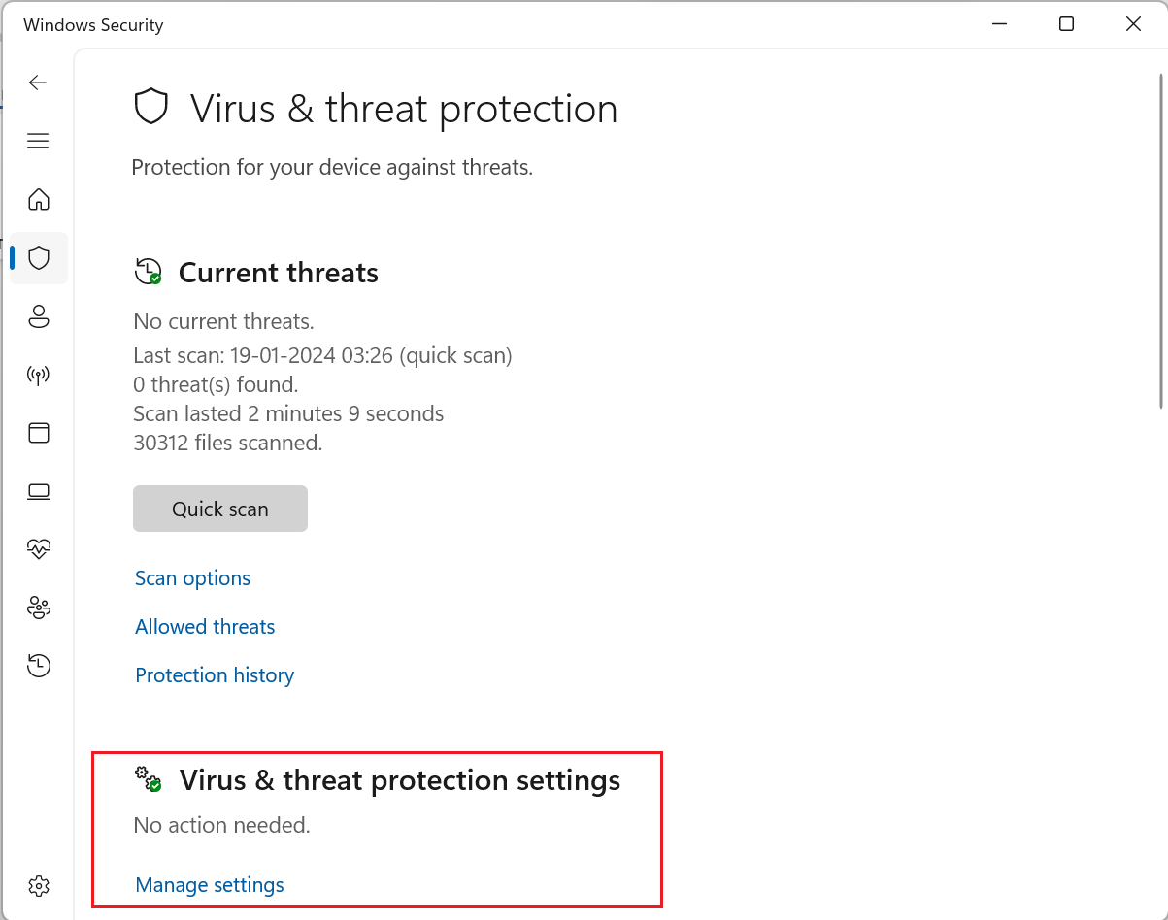Screen dimensions: 1168x920
Task: Open Device performance & health heart icon
Action: (x=38, y=549)
